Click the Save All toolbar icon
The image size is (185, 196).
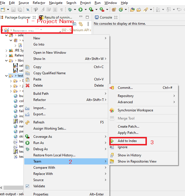coord(20,10)
